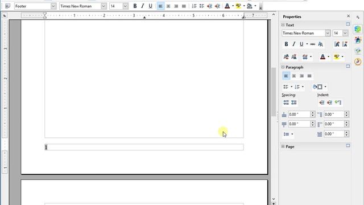The height and width of the screenshot is (205, 364).
Task: Decrease indent from the toolbar
Action: pyautogui.click(x=210, y=6)
